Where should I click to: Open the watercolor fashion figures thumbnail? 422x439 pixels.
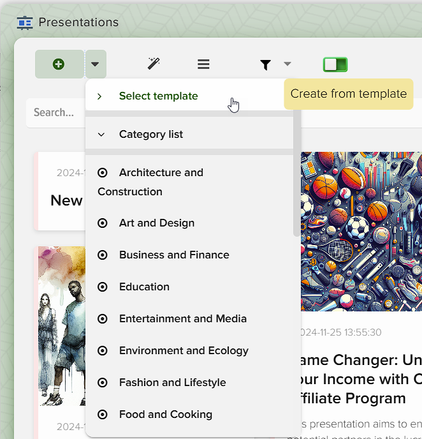[x=62, y=326]
